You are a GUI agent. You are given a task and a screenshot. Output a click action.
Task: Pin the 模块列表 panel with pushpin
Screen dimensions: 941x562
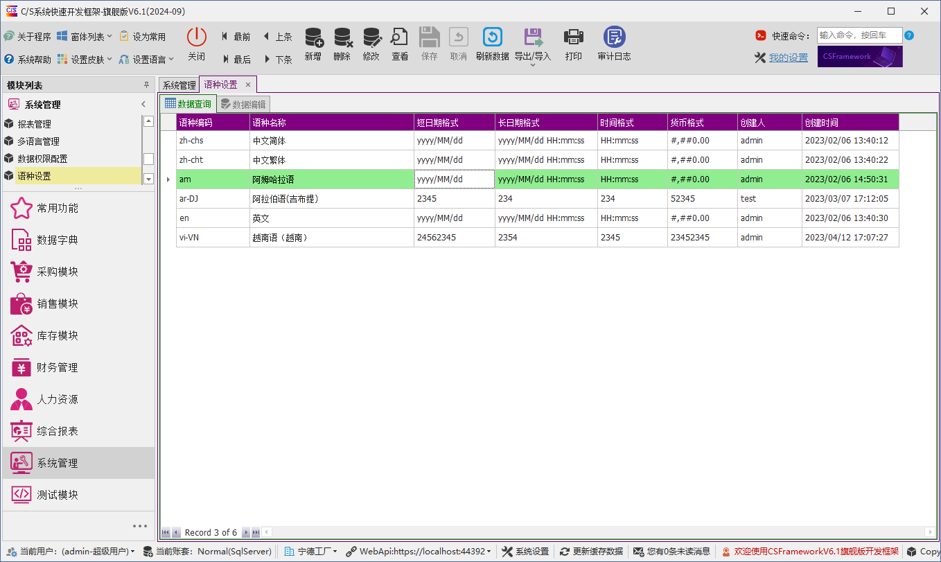(146, 85)
